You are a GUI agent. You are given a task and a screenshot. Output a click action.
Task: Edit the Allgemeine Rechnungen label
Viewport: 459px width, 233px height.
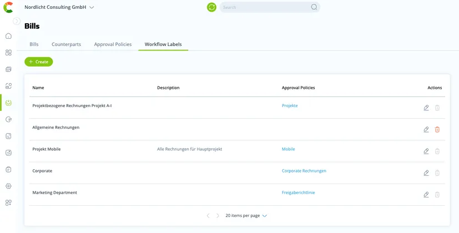pos(426,129)
